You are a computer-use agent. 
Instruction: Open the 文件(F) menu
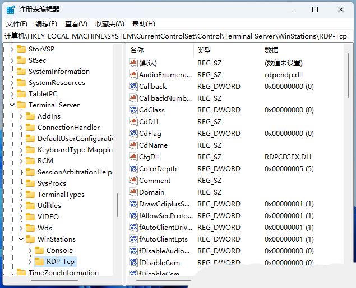(x=17, y=24)
